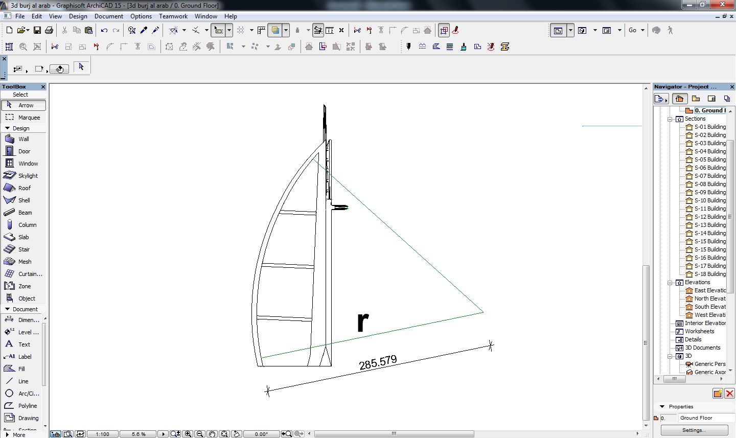The height and width of the screenshot is (438, 736).
Task: Activate the Pan hand tool
Action: click(212, 434)
